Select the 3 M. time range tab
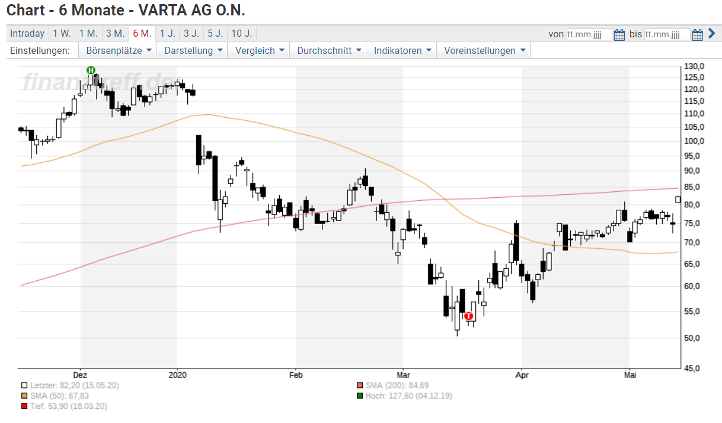 coord(115,34)
